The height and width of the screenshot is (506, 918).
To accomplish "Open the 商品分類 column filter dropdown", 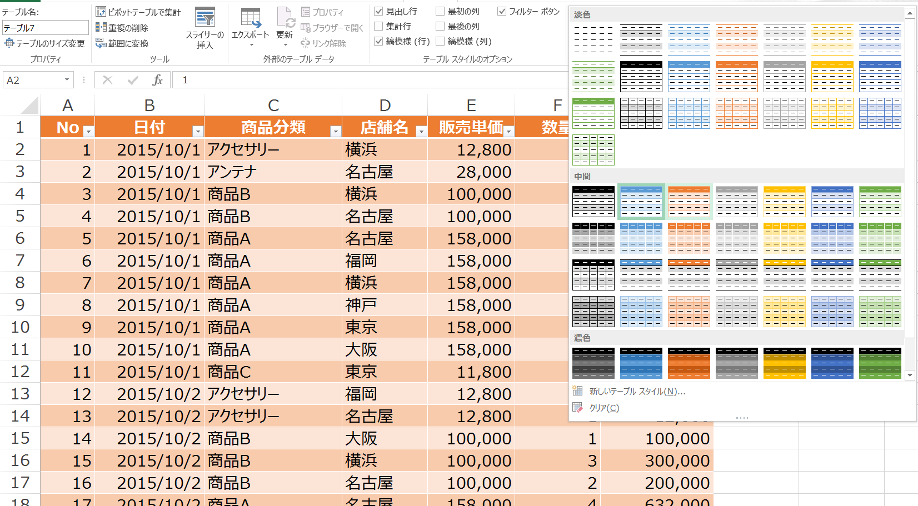I will (x=335, y=131).
